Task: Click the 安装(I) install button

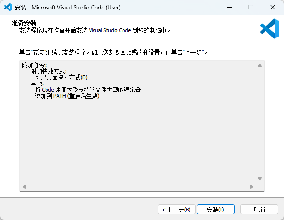Action: 216,210
